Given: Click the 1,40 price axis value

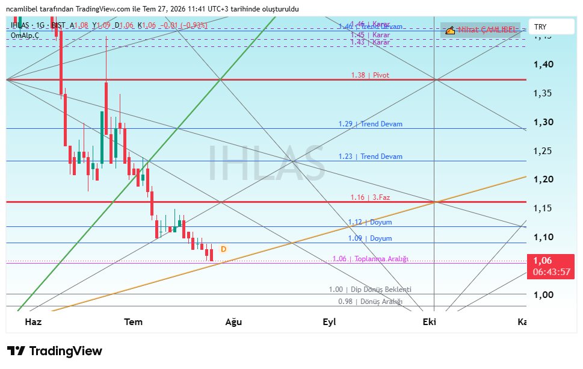Looking at the screenshot, I should pos(543,64).
